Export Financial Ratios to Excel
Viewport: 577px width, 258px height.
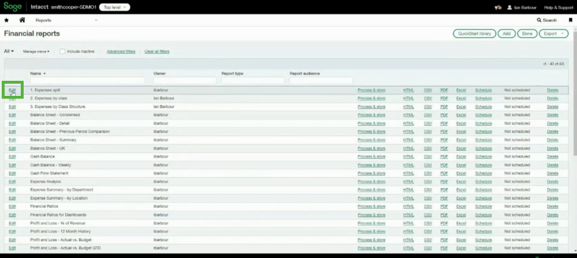(461, 207)
